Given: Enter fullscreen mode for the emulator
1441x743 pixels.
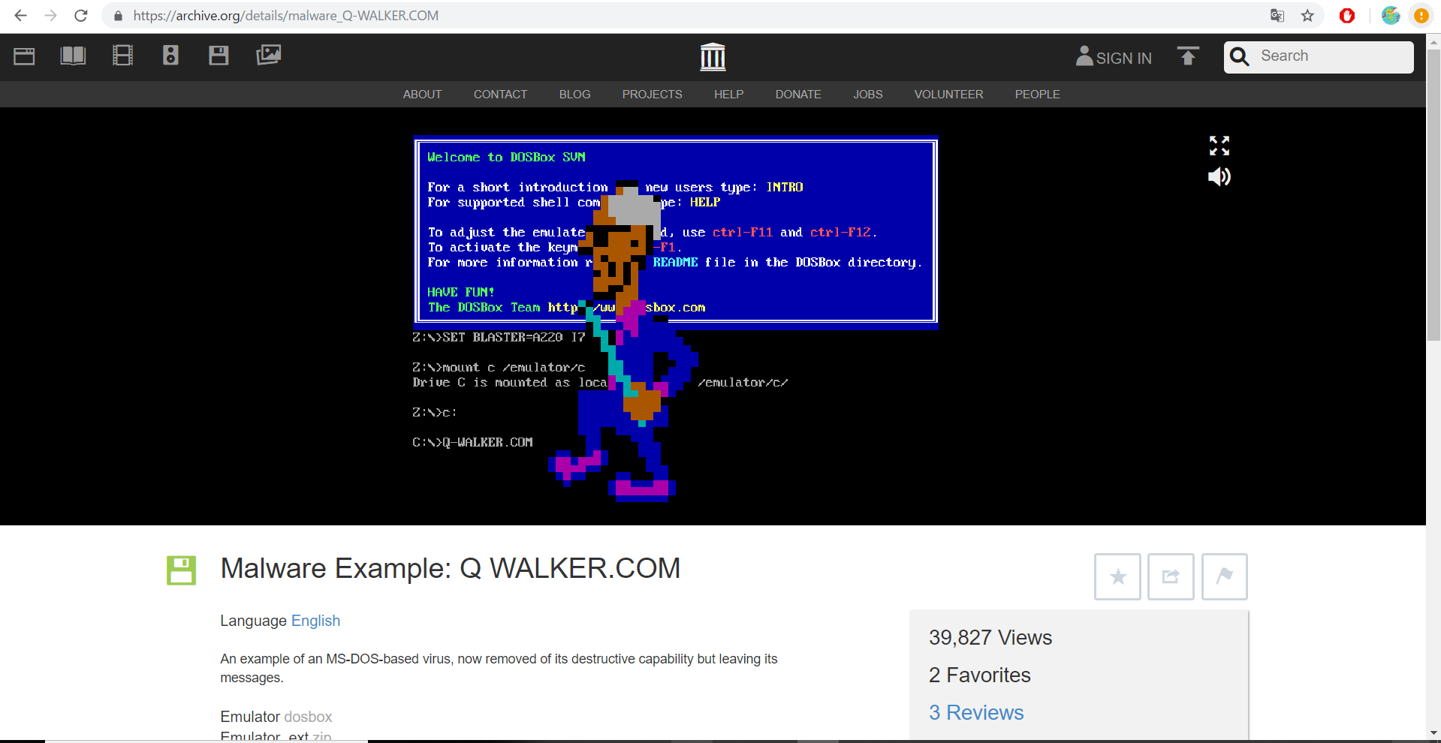Looking at the screenshot, I should click(x=1219, y=146).
